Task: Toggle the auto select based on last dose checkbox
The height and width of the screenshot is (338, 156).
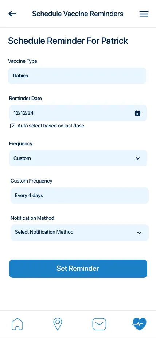Action: tap(13, 126)
